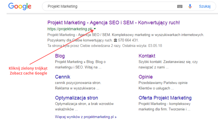
Task: Open the Projekt Marketing - Agencja SEO result title
Action: pyautogui.click(x=113, y=23)
